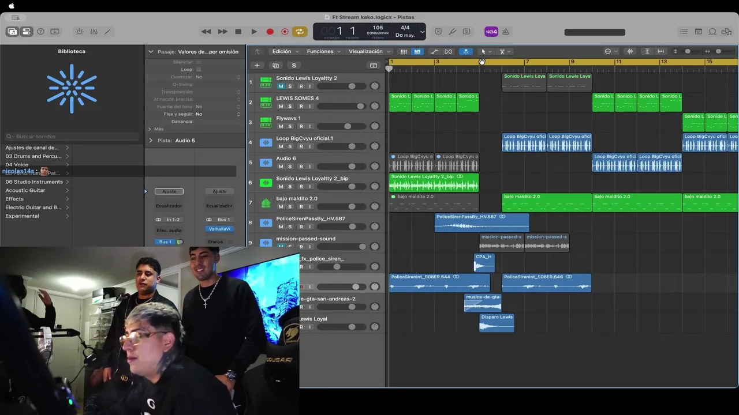Open the Note Pads icon
Viewport: 739px width, 415px height.
pyautogui.click(x=699, y=32)
